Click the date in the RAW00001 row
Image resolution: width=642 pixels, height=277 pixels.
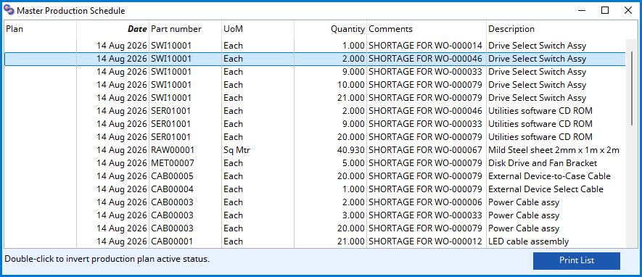coord(122,150)
